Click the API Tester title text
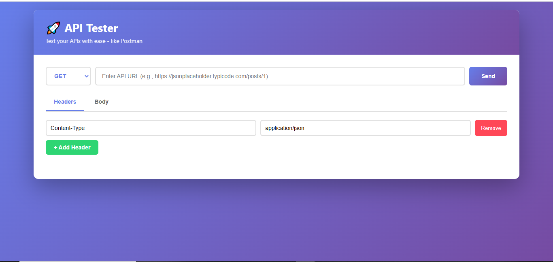Image resolution: width=553 pixels, height=262 pixels. click(91, 28)
